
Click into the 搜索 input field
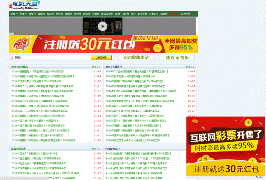tap(39, 58)
